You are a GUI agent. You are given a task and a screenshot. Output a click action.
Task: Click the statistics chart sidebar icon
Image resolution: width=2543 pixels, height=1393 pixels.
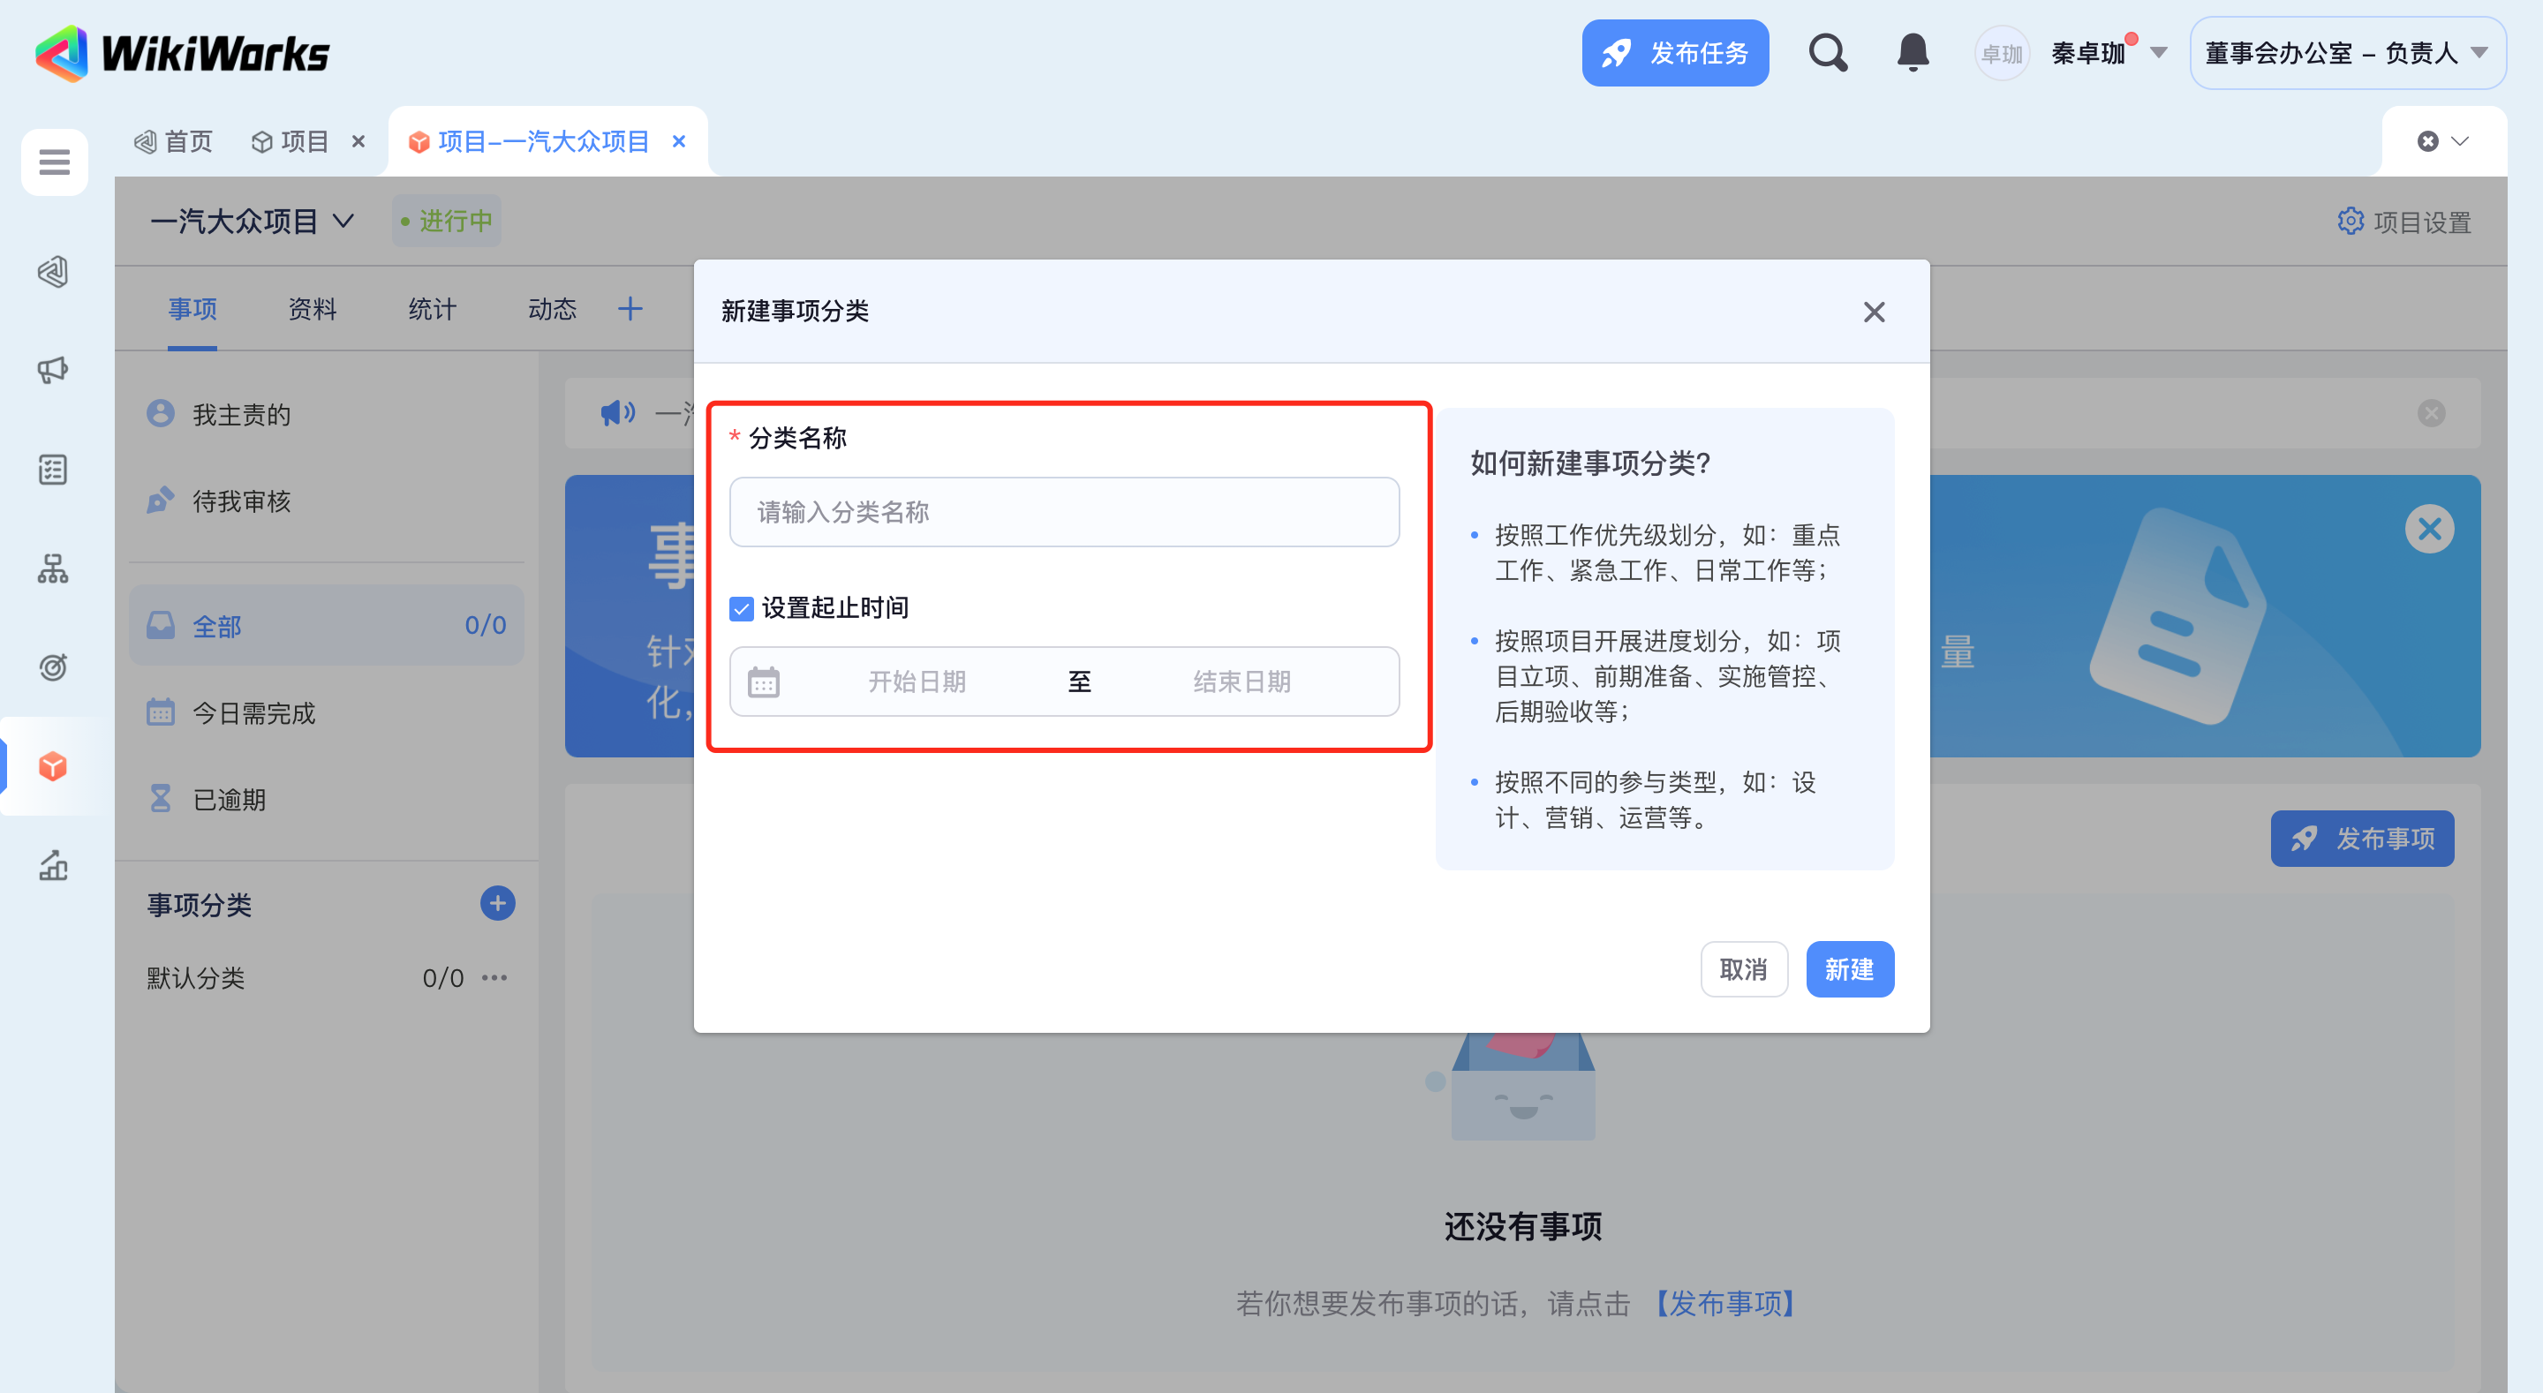(x=53, y=866)
